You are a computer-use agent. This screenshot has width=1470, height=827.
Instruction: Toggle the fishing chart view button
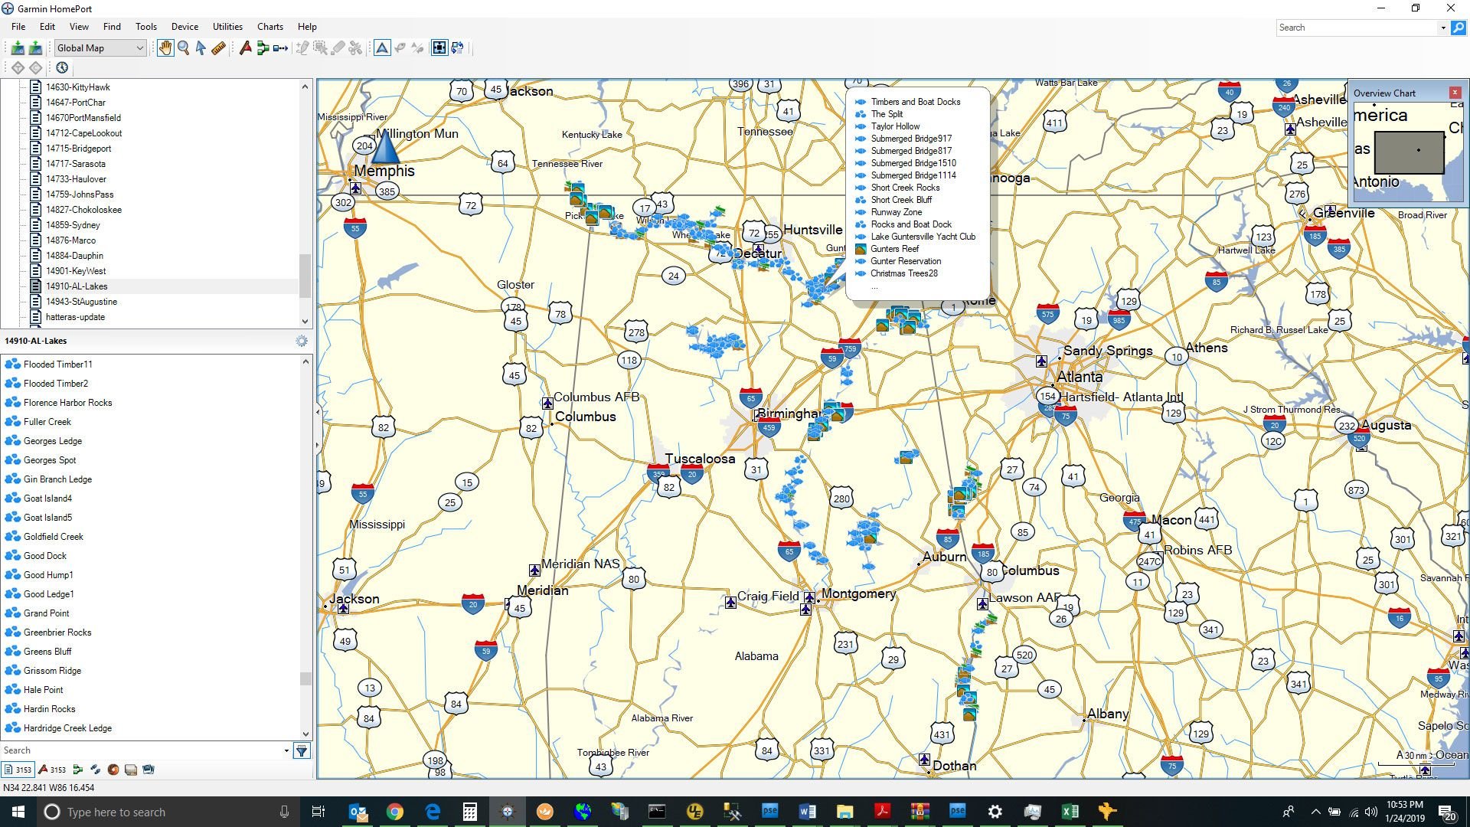[400, 48]
